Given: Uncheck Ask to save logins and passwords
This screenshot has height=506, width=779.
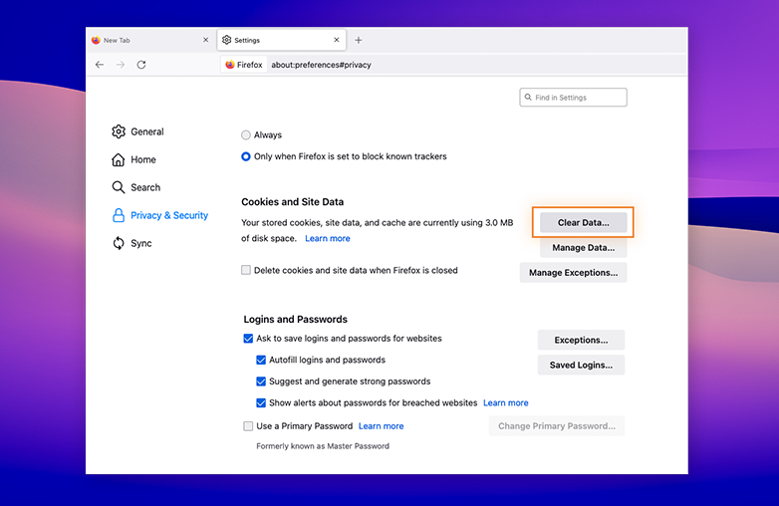Looking at the screenshot, I should pyautogui.click(x=248, y=339).
